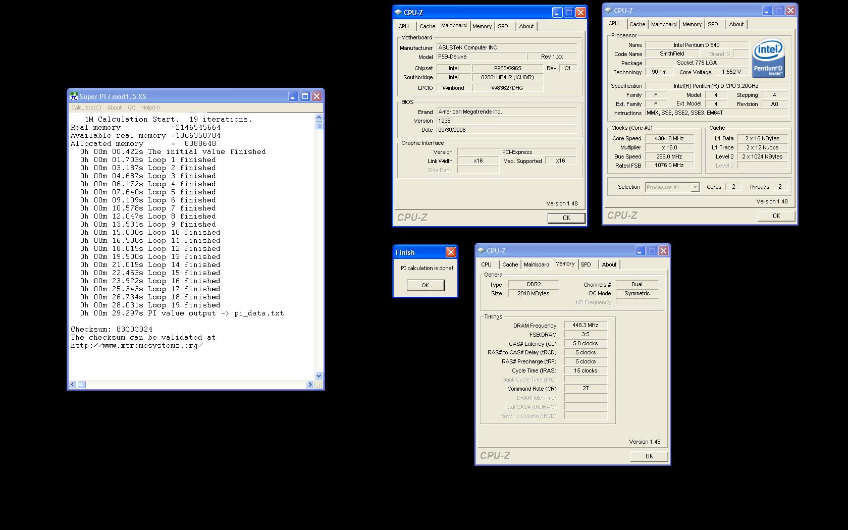Click Super PI vertical scrollbar up arrow
Viewport: 848px width, 530px height.
[x=319, y=118]
